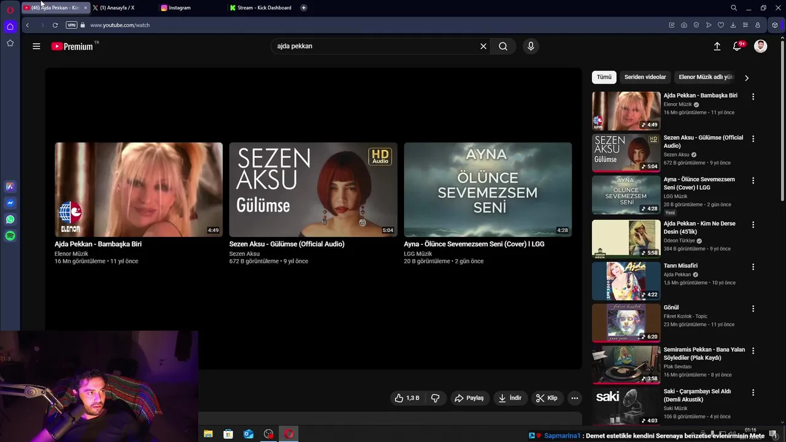
Task: Go back to previous page
Action: pyautogui.click(x=27, y=25)
